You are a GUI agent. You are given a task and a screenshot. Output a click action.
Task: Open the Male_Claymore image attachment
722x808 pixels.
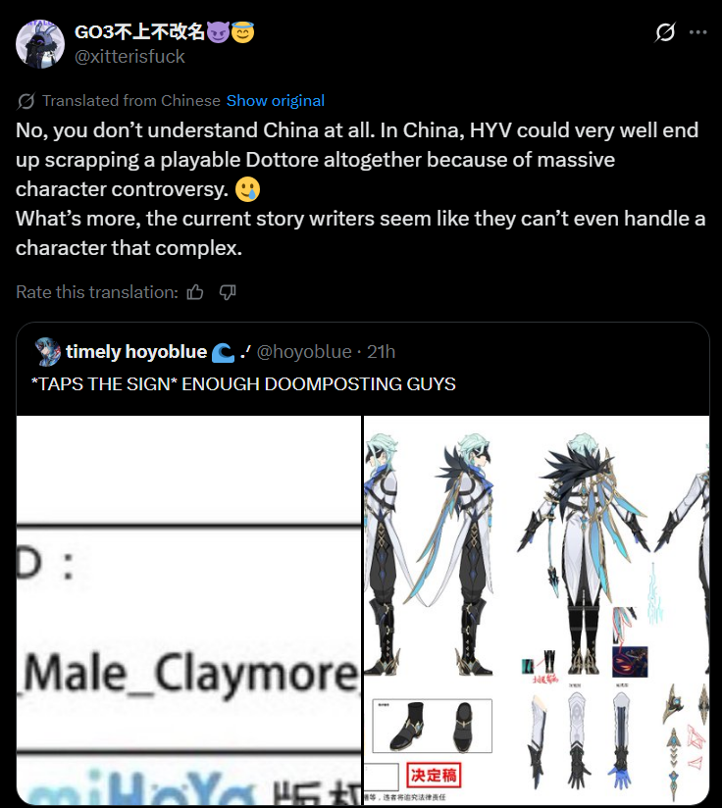tap(188, 610)
